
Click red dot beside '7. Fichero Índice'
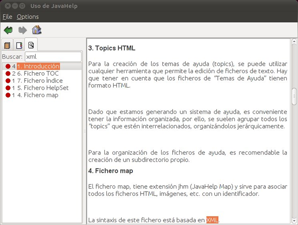[8, 81]
